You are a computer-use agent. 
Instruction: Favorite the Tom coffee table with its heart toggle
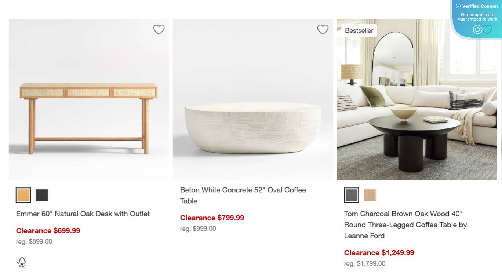(x=487, y=29)
